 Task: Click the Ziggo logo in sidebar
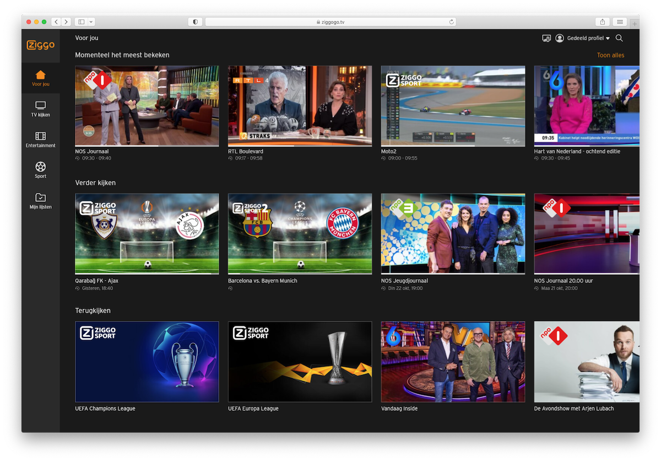pyautogui.click(x=40, y=45)
